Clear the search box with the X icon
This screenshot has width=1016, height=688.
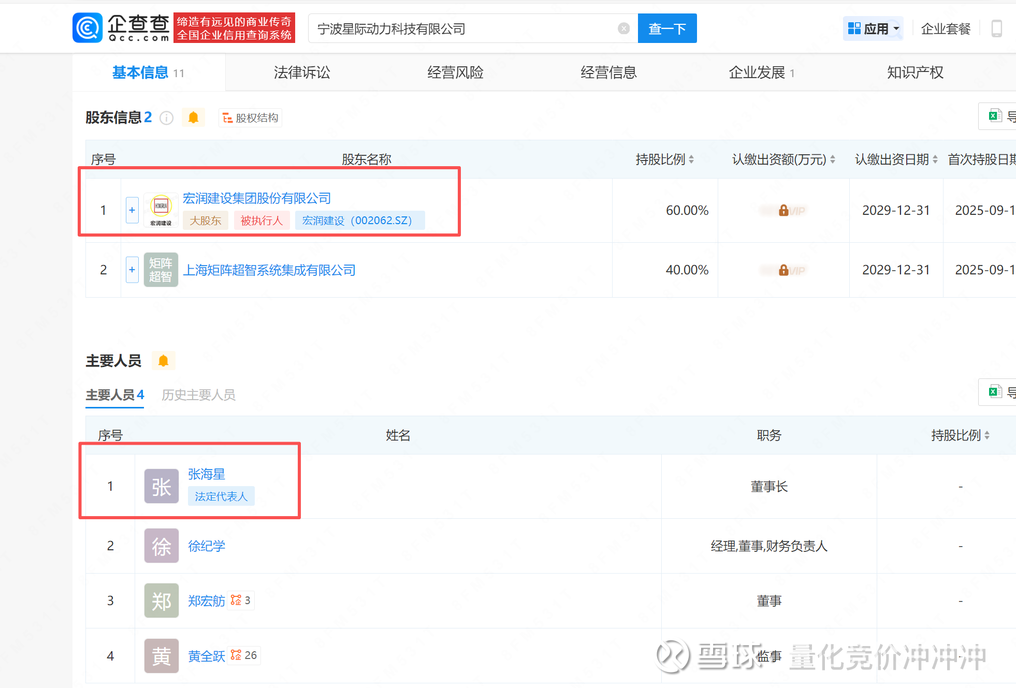click(x=624, y=28)
